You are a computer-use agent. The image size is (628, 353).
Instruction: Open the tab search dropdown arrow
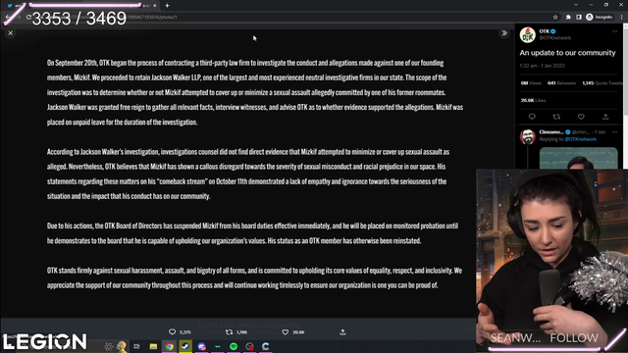click(x=576, y=5)
